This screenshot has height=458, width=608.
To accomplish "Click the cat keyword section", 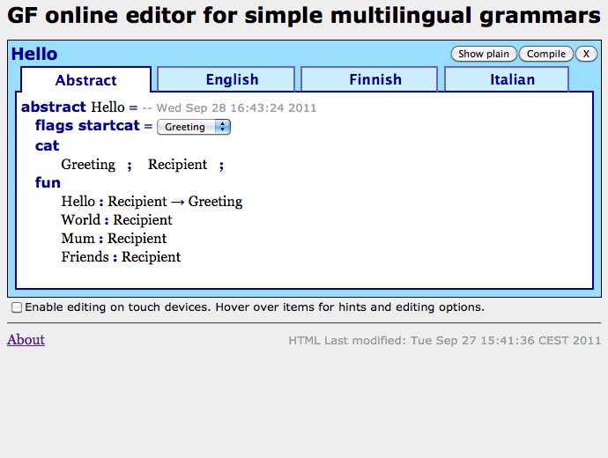I will pyautogui.click(x=47, y=146).
